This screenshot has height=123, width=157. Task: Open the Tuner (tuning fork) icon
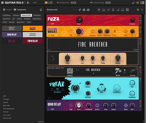108,10
